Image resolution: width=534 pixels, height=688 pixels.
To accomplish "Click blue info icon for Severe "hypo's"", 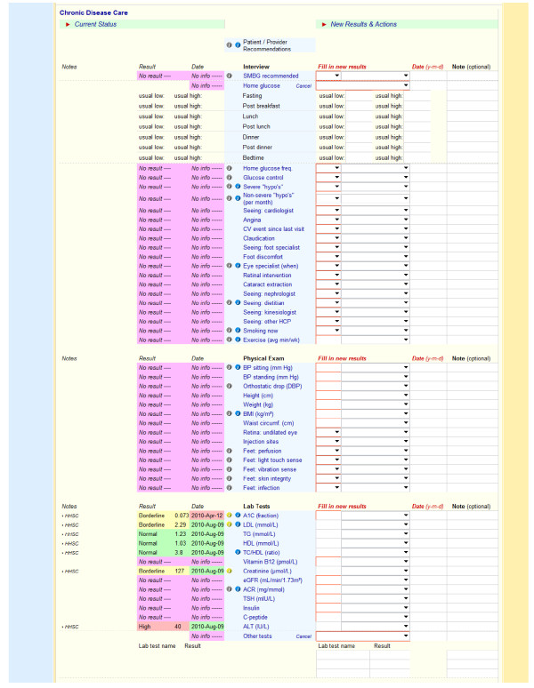I will click(238, 187).
